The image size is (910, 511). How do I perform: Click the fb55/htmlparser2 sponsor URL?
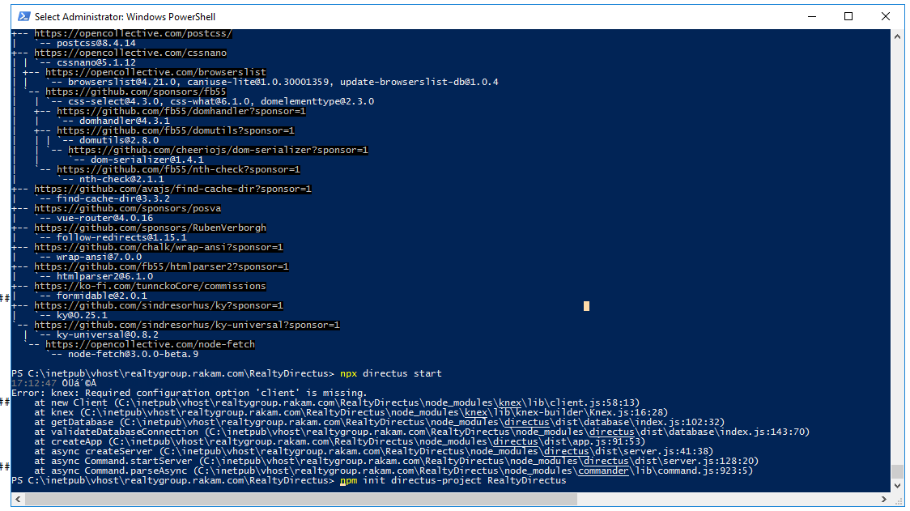pyautogui.click(x=161, y=266)
